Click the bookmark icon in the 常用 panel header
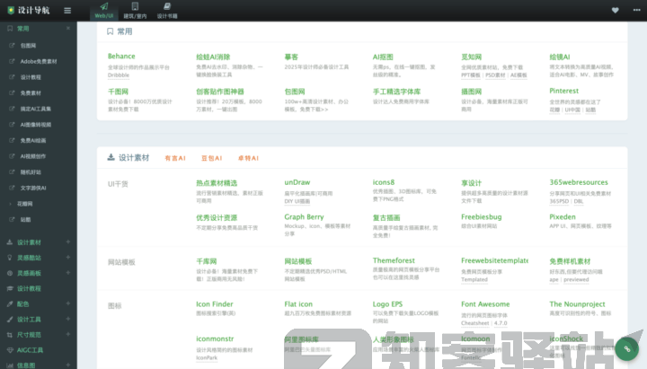The height and width of the screenshot is (369, 647). (110, 31)
